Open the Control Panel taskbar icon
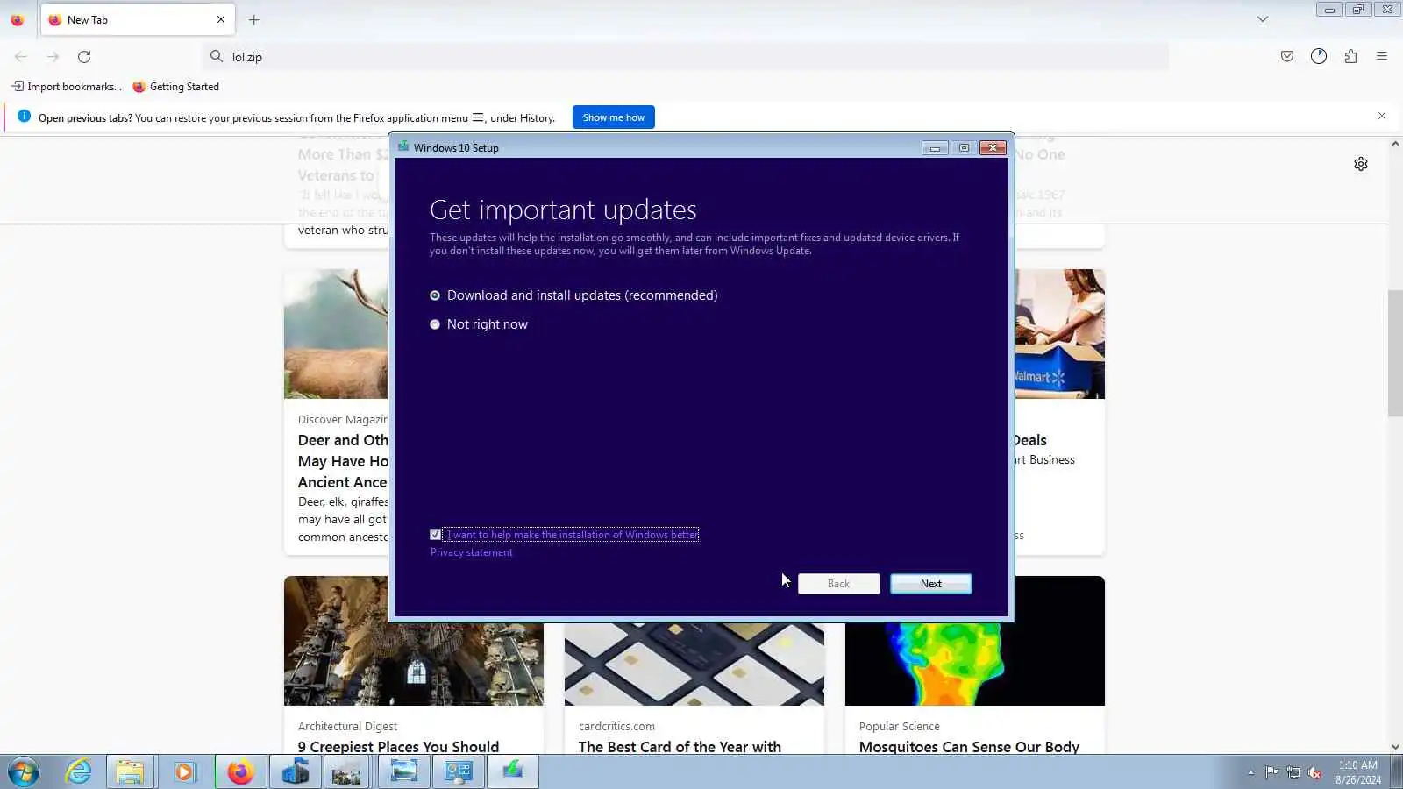 (458, 772)
